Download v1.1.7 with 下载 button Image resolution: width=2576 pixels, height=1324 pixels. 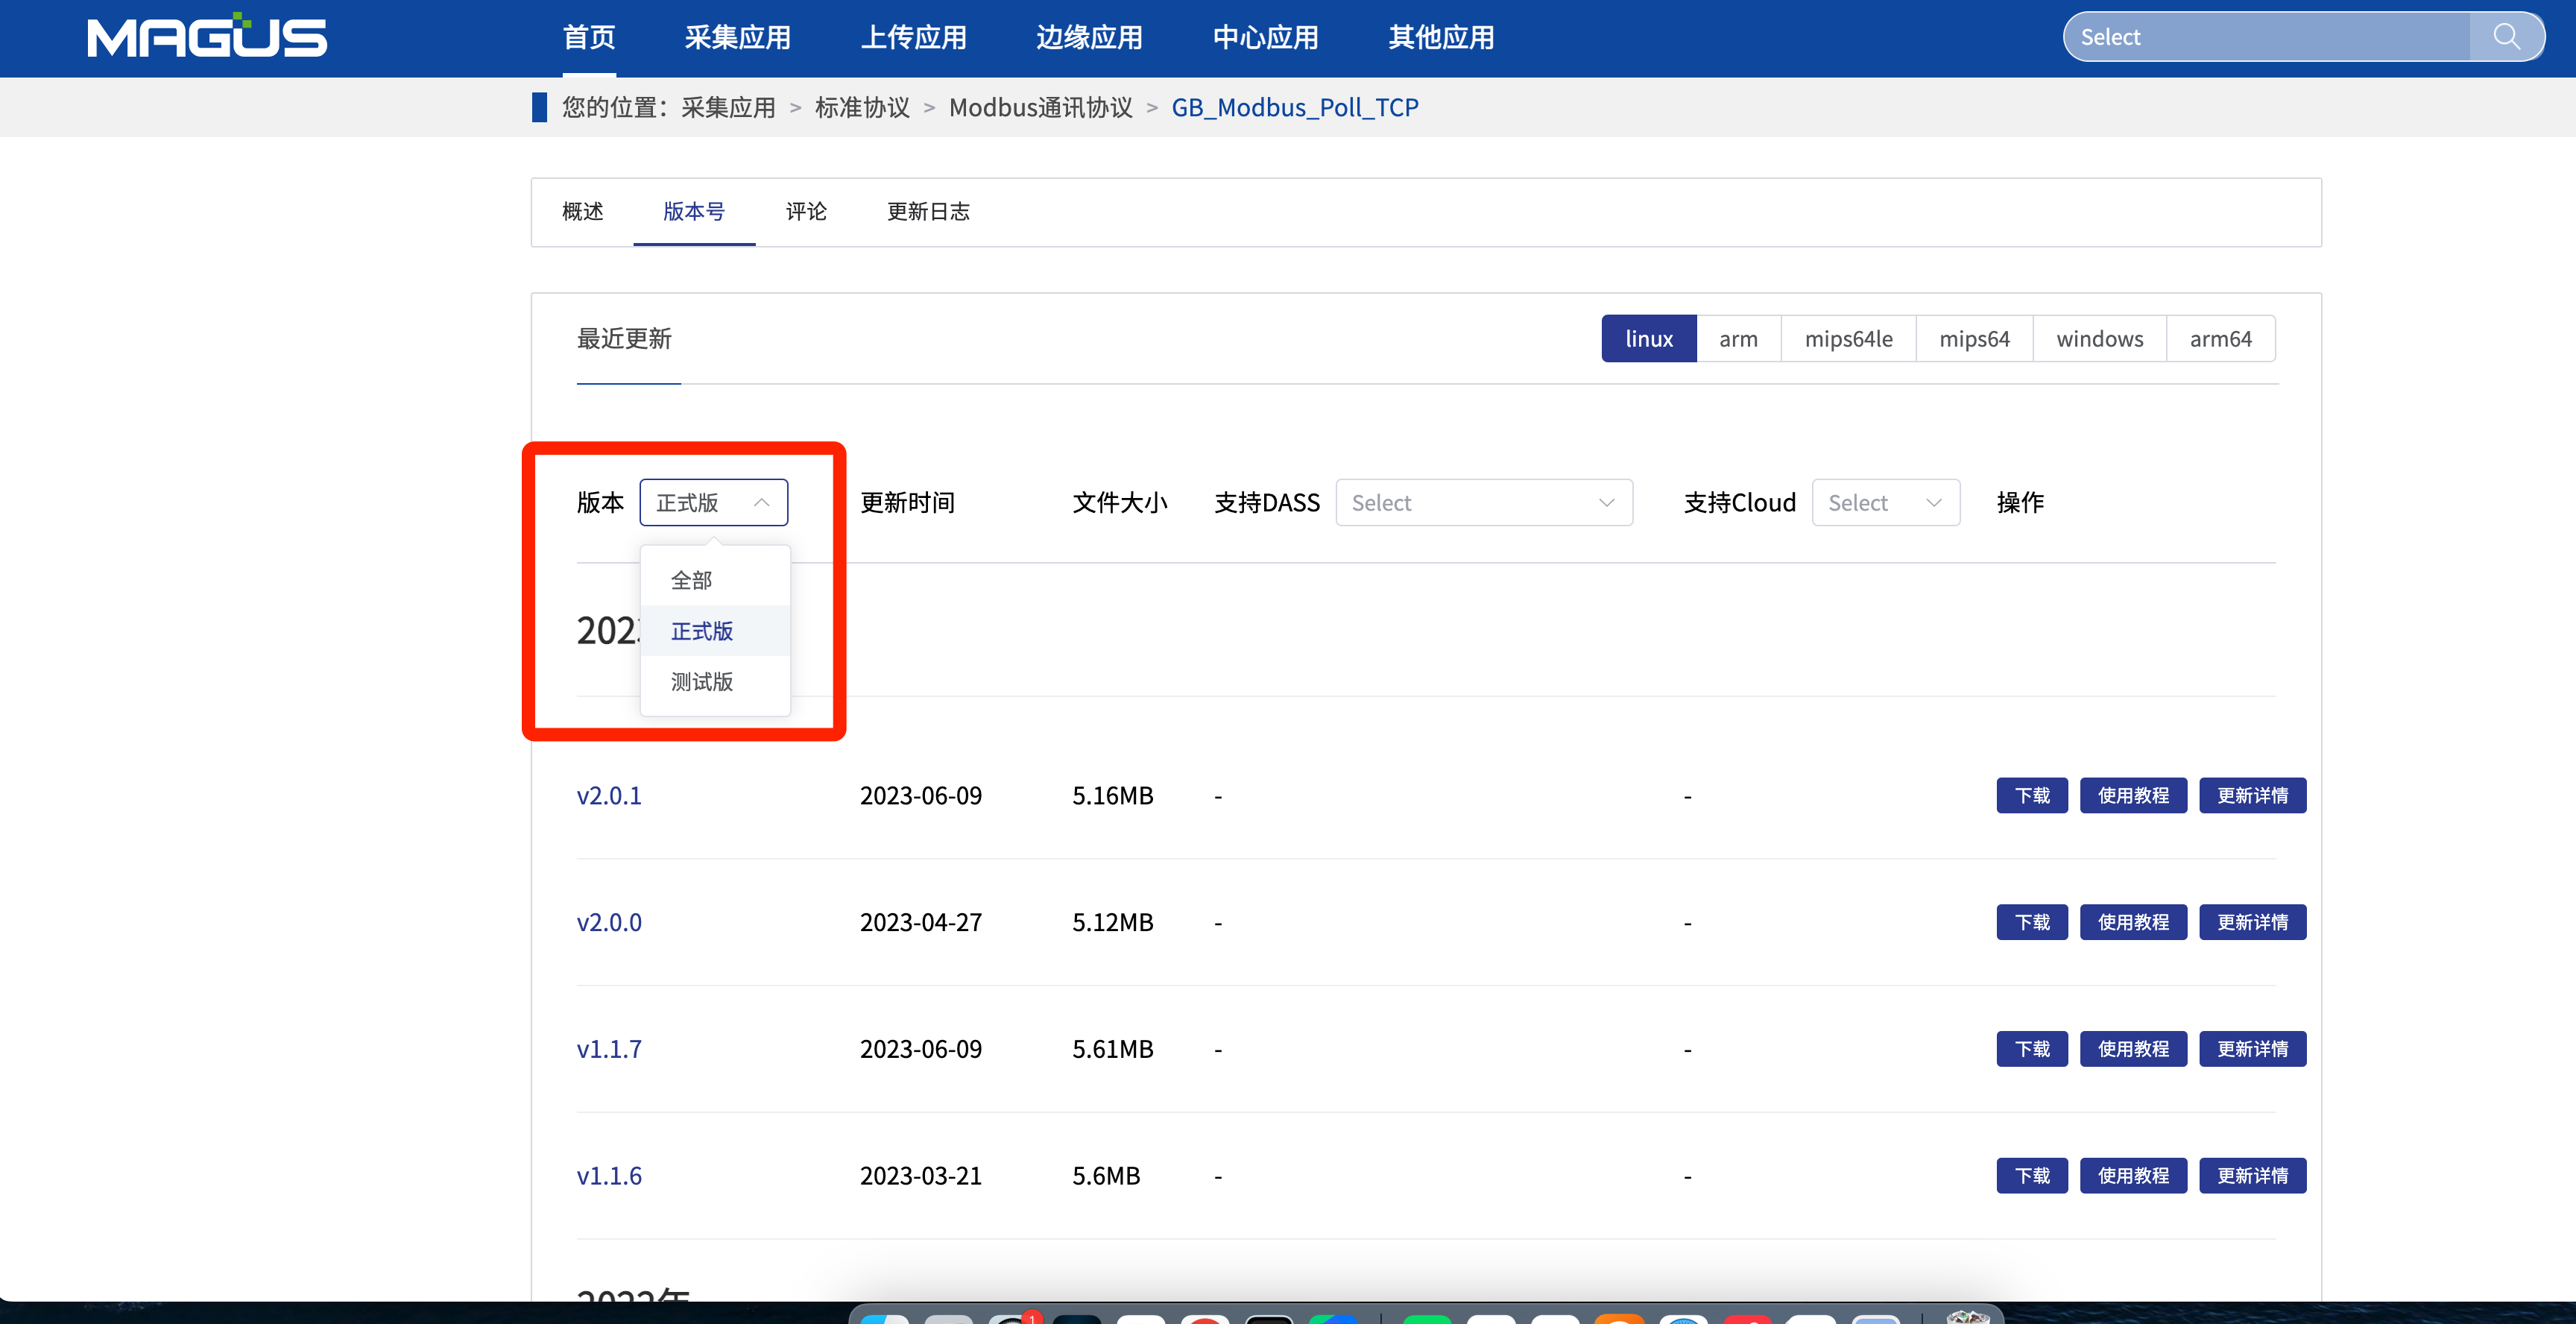click(2032, 1049)
